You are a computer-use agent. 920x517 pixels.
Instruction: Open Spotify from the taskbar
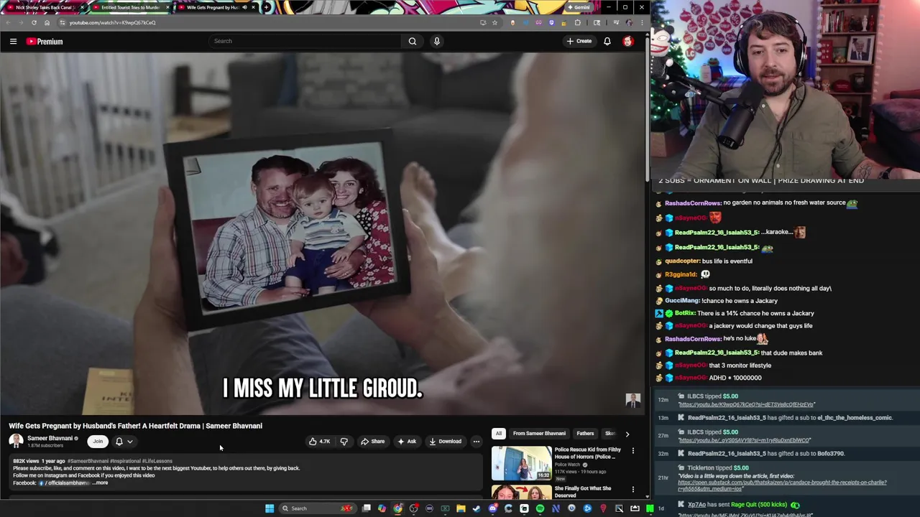tap(540, 508)
